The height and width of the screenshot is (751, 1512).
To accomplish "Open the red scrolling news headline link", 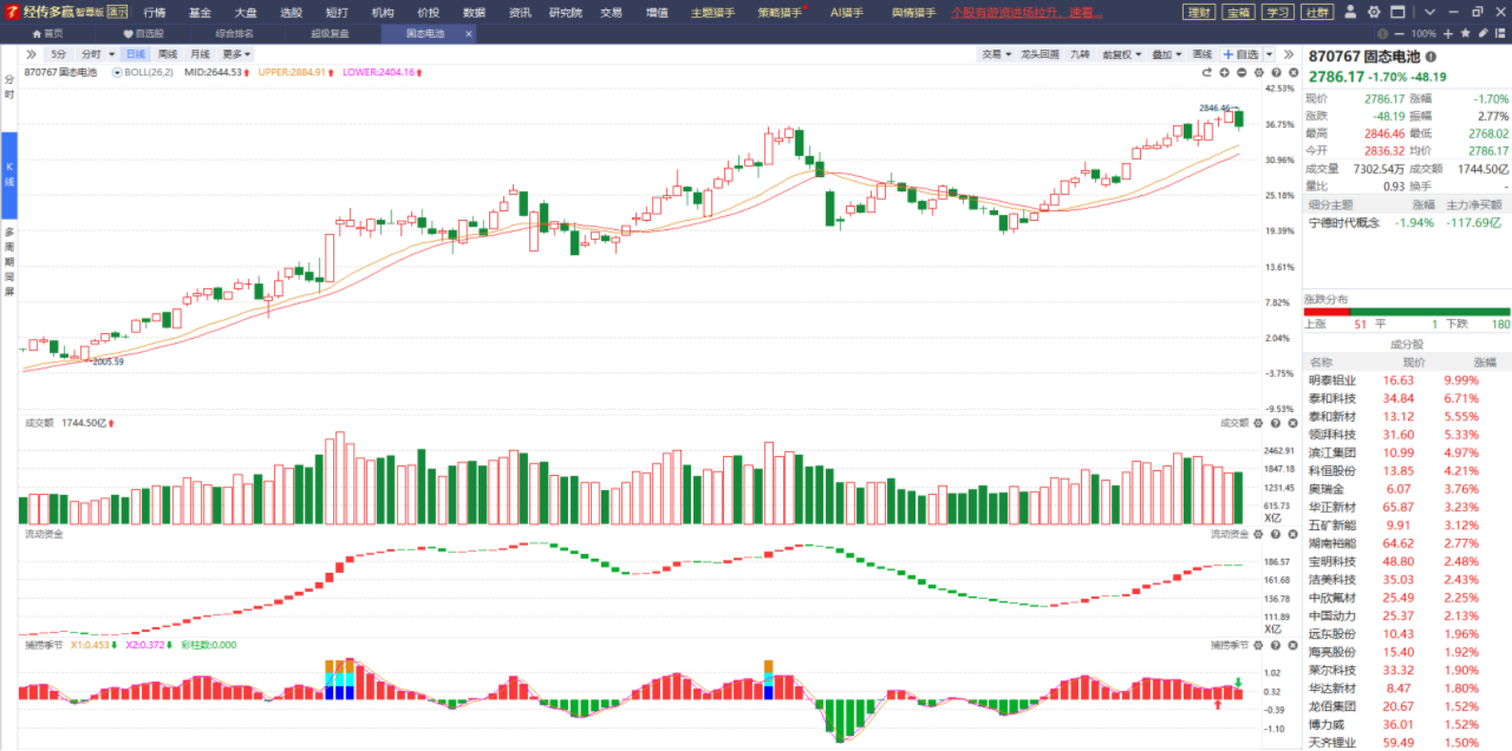I will (x=1027, y=12).
